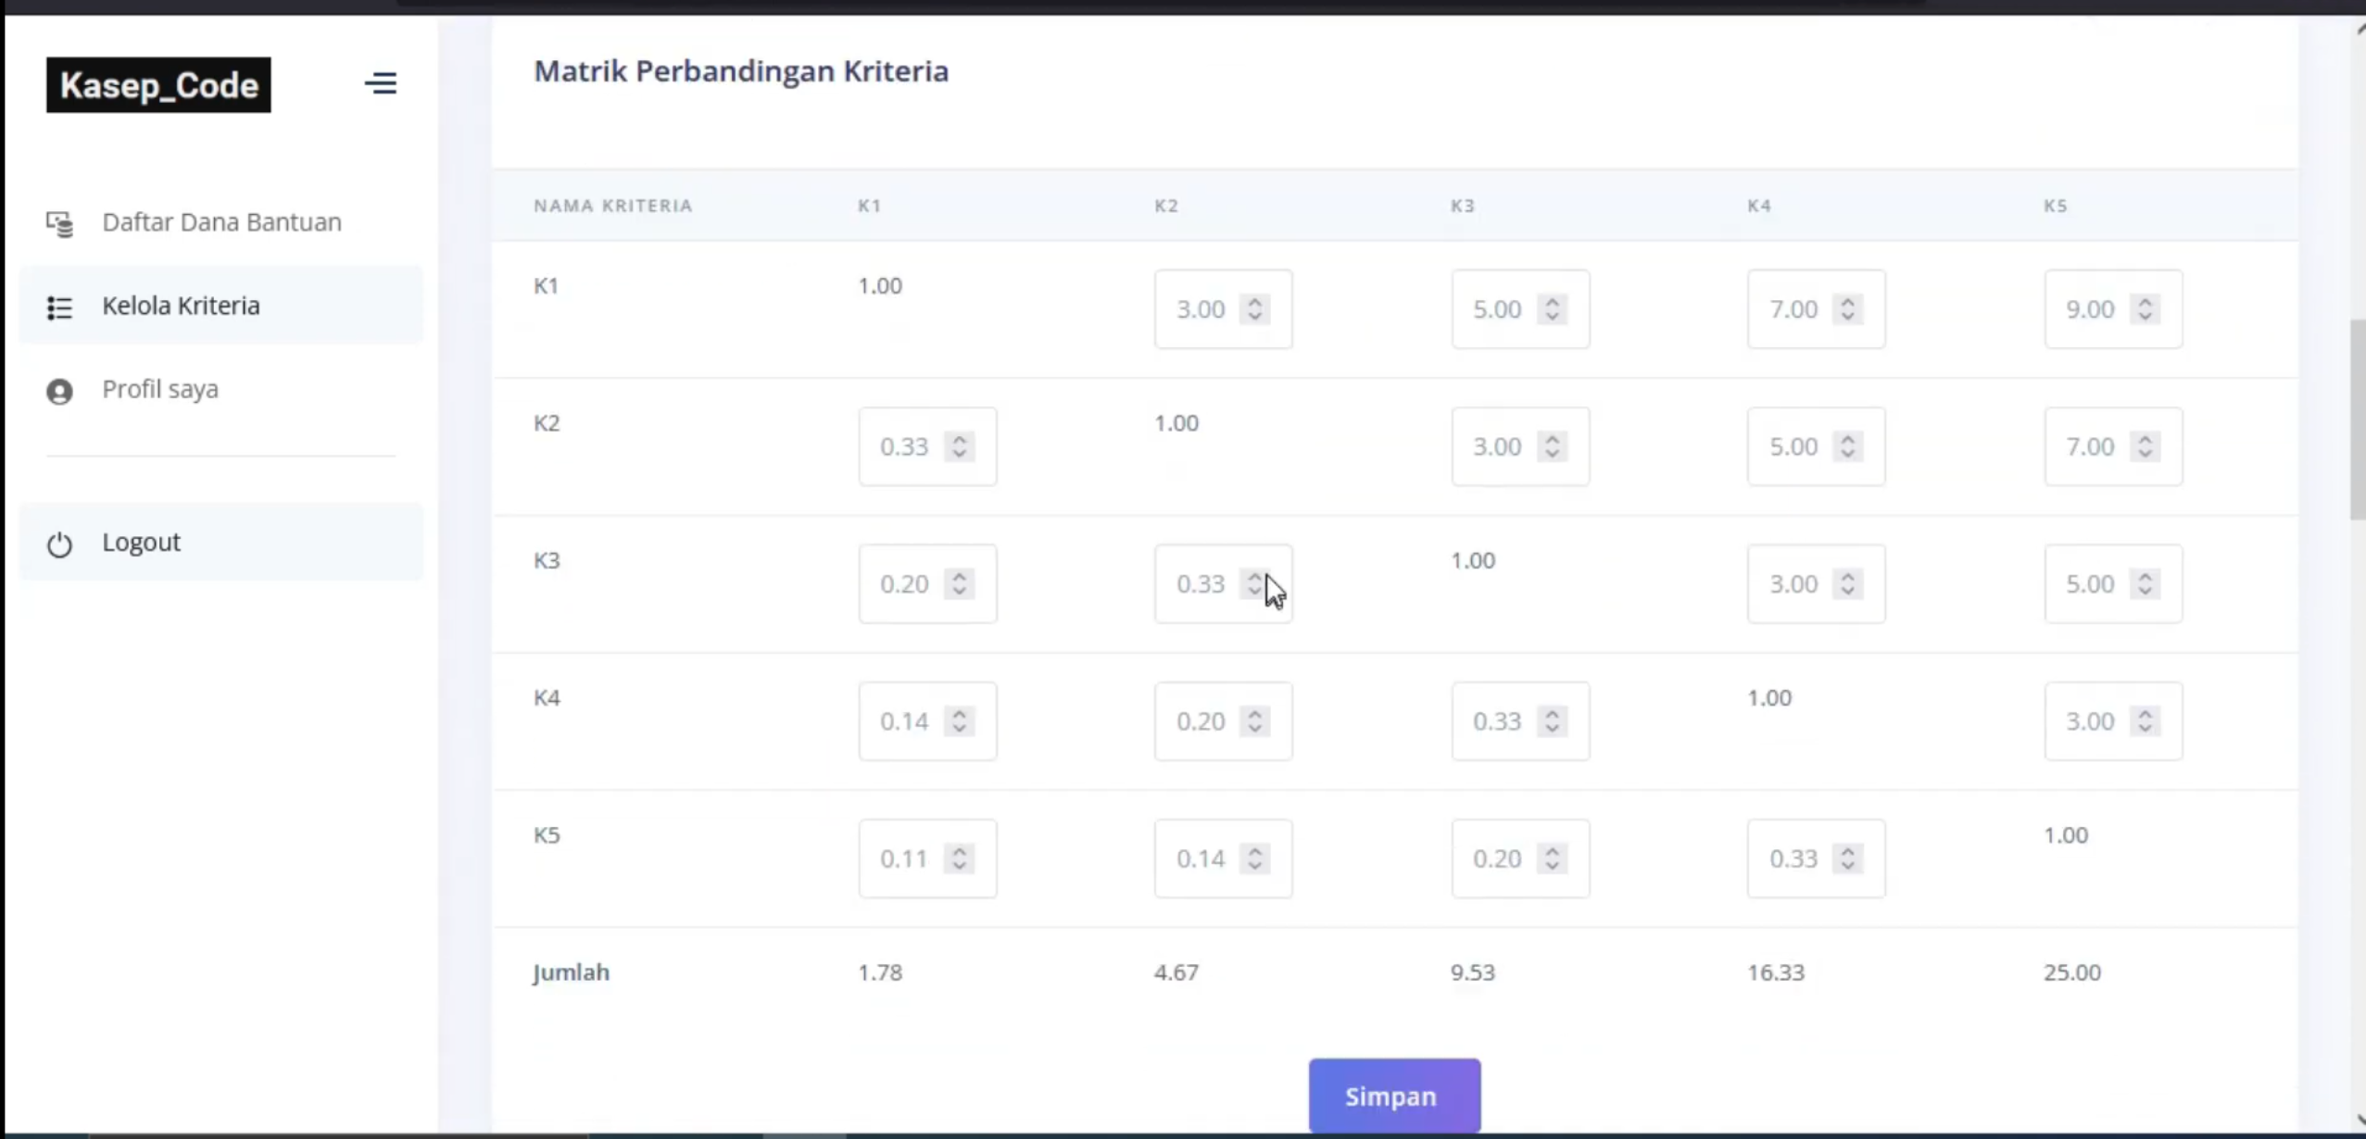Viewport: 2366px width, 1139px height.
Task: Adjust K2 row K1 stepper showing 0.33
Action: click(959, 446)
